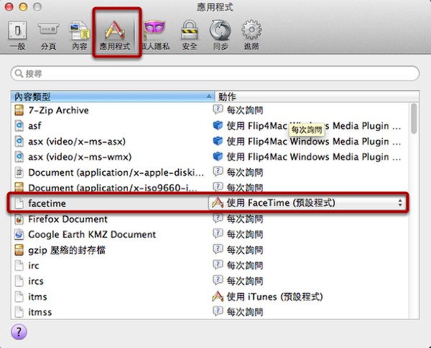
Task: Select the itms content type row
Action: (210, 296)
